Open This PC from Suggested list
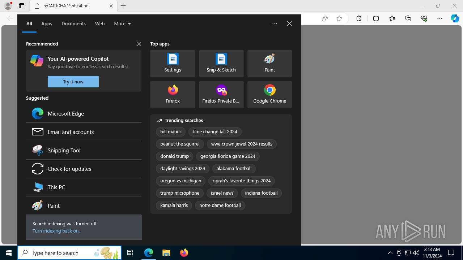Viewport: 463px width, 260px height. [x=84, y=187]
